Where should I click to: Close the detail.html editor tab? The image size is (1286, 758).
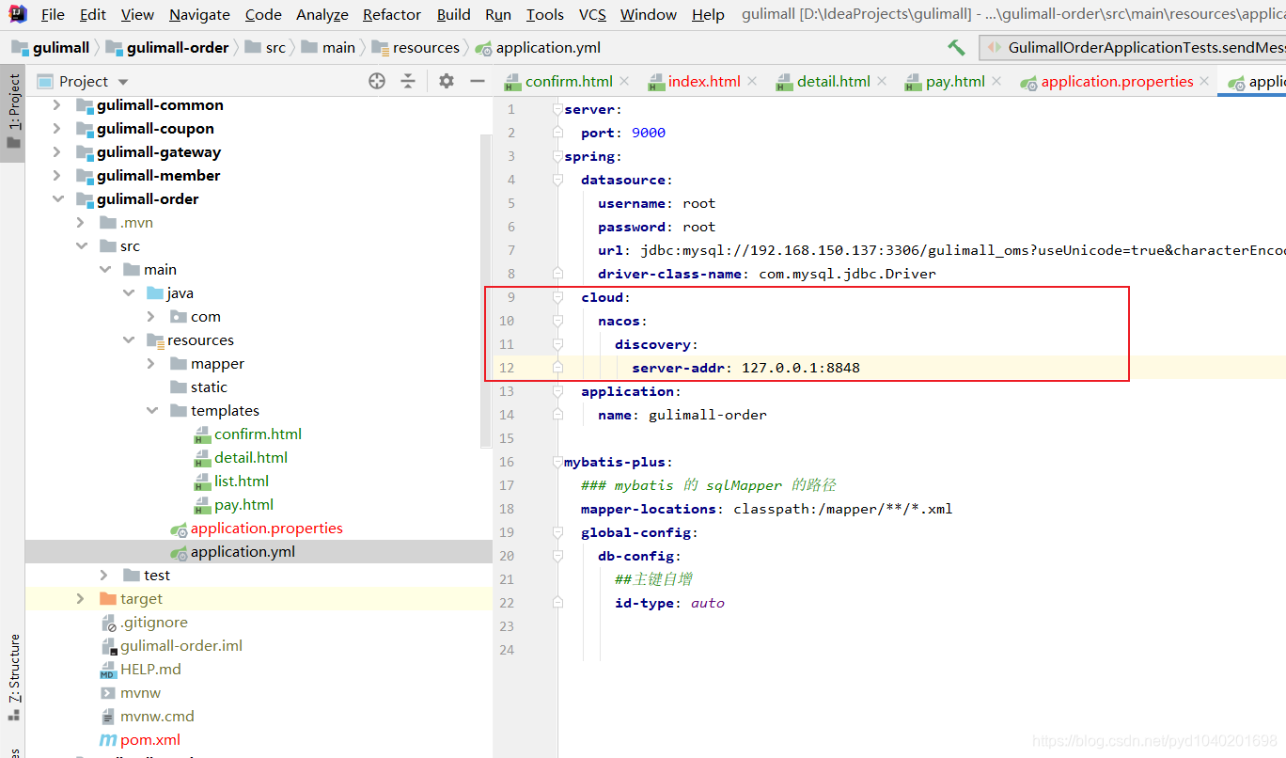point(882,81)
